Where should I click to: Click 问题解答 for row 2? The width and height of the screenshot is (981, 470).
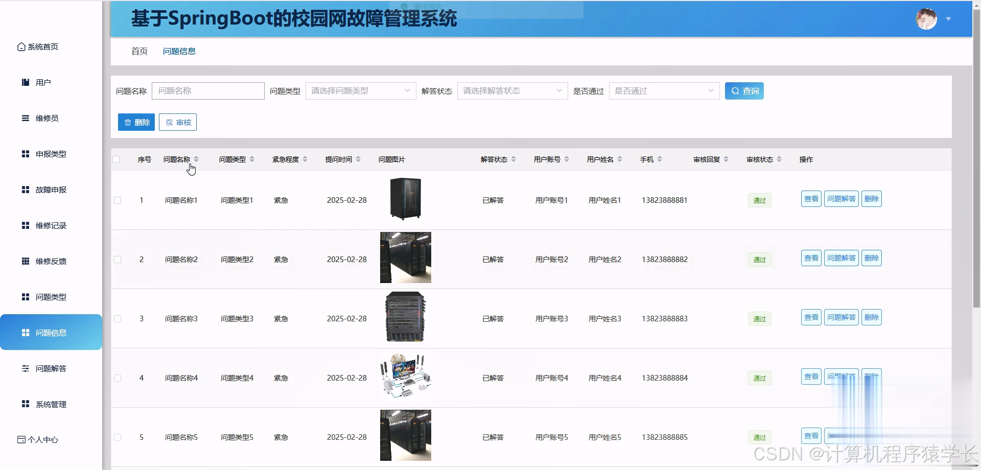tap(841, 258)
